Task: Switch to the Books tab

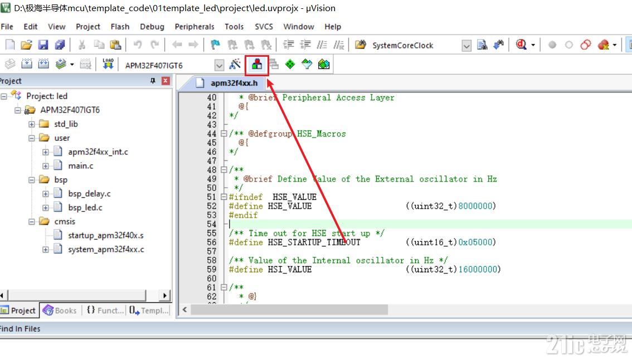Action: click(x=60, y=311)
